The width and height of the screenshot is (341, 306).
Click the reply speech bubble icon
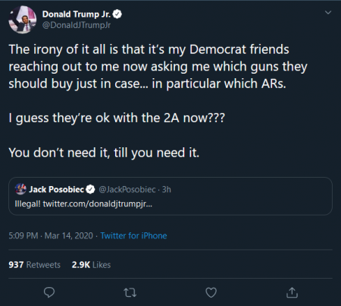point(49,292)
